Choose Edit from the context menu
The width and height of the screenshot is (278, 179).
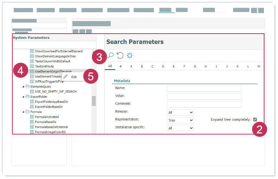click(x=74, y=77)
